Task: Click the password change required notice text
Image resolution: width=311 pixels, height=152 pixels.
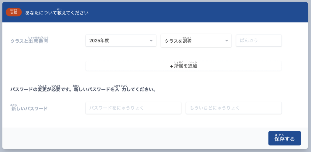Action: (83, 90)
